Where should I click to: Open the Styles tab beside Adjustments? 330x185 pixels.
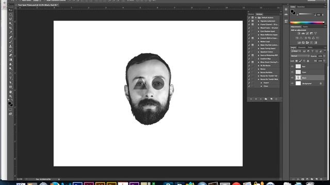(x=305, y=27)
